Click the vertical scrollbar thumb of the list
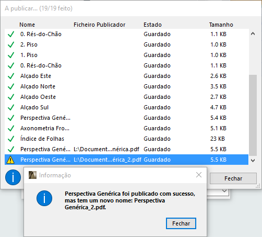 click(253, 115)
